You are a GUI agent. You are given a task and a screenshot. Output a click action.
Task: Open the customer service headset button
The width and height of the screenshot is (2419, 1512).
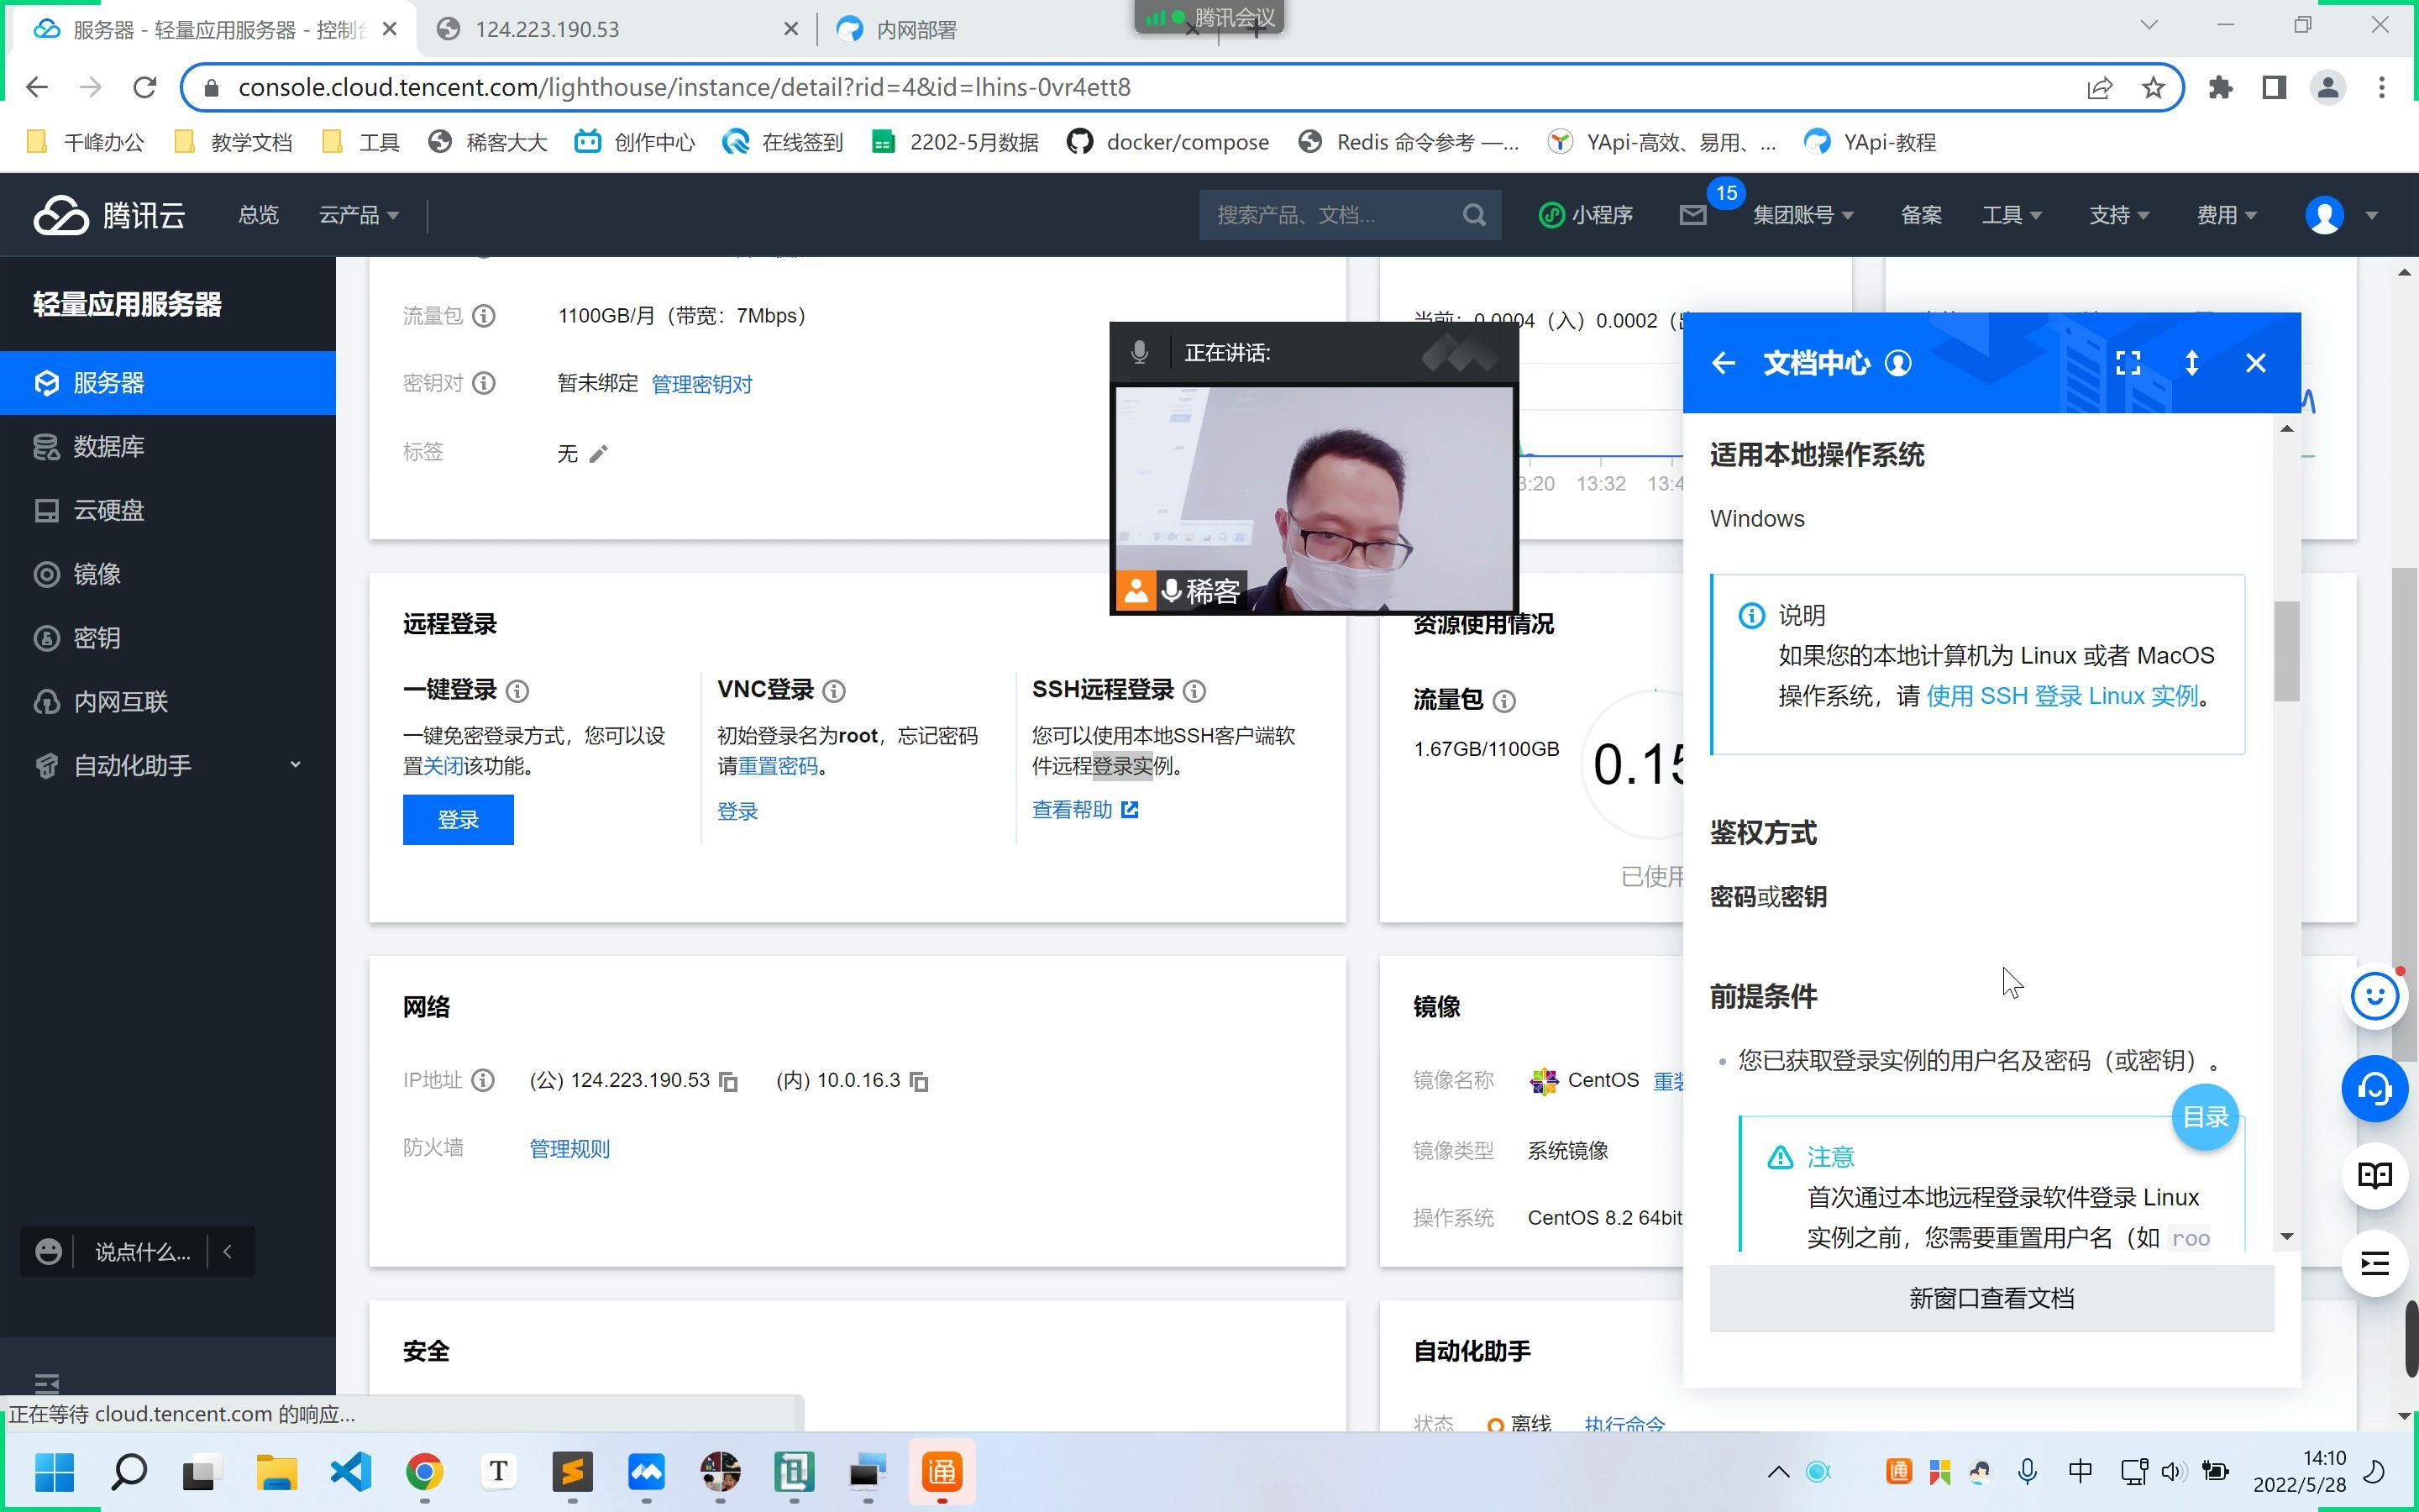click(x=2375, y=1089)
